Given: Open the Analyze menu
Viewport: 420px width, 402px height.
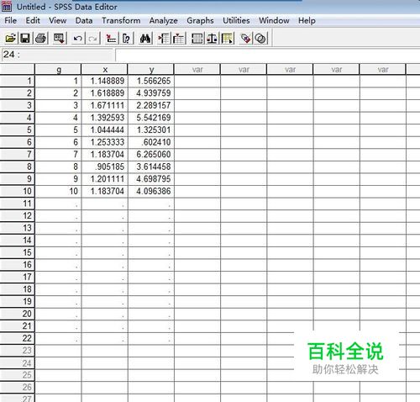Looking at the screenshot, I should [x=163, y=20].
